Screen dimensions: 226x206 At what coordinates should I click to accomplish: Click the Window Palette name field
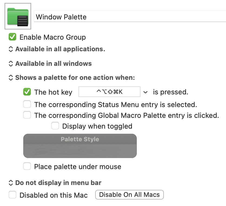point(130,17)
